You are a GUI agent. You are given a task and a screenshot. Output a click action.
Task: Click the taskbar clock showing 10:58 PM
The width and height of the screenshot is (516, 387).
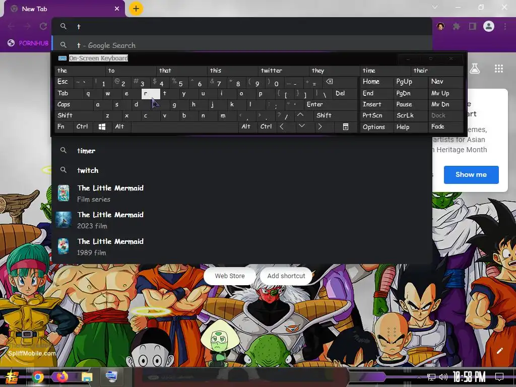[469, 377]
